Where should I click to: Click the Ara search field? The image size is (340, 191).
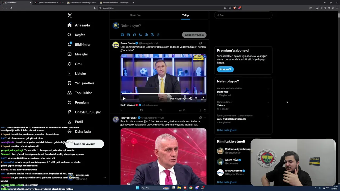pyautogui.click(x=243, y=15)
